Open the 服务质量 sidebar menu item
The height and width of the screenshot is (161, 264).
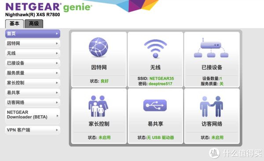[x=33, y=73]
